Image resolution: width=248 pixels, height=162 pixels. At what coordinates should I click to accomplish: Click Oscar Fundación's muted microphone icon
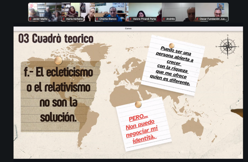click(197, 19)
